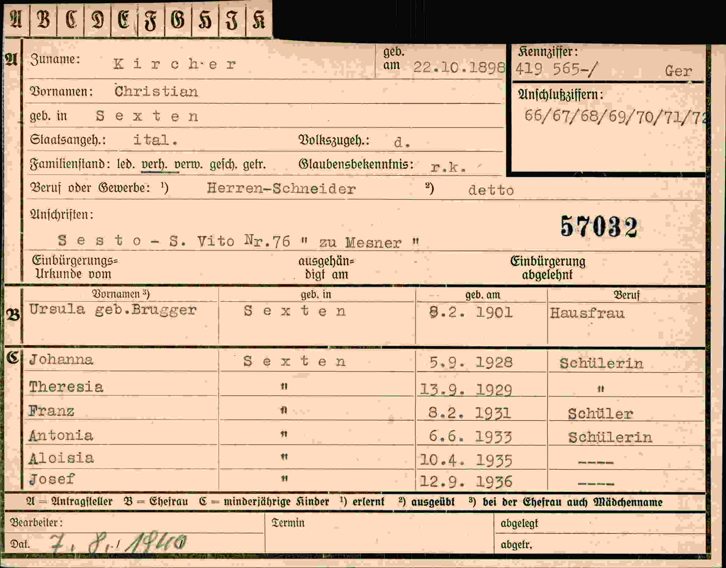Click the child's name 'Franz'
726x568 pixels.
tap(51, 411)
